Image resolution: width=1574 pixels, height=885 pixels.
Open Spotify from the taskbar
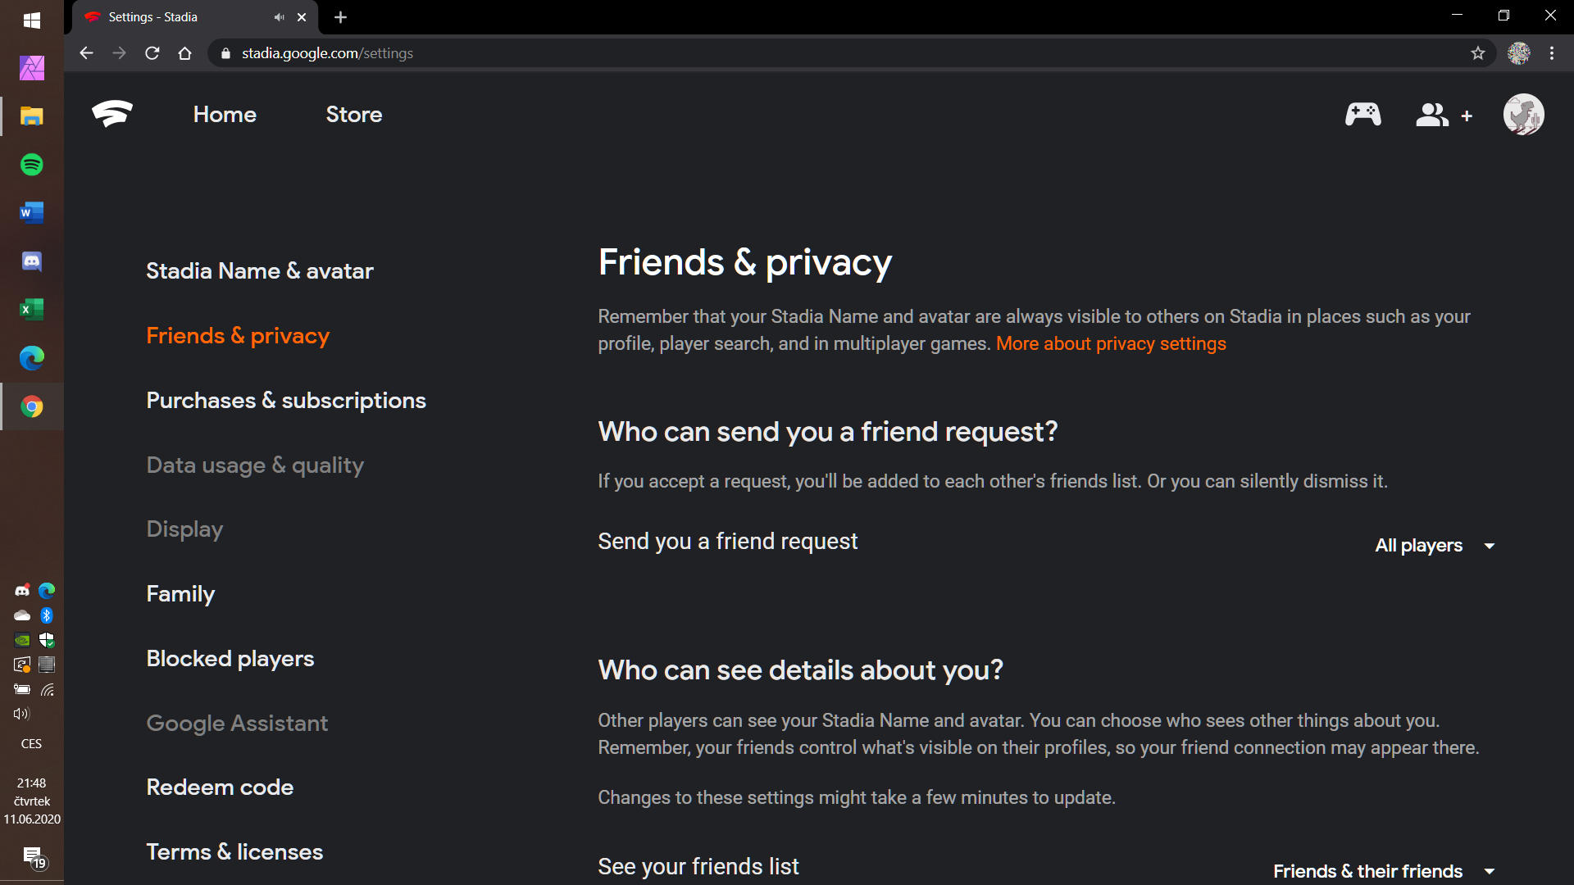coord(32,165)
